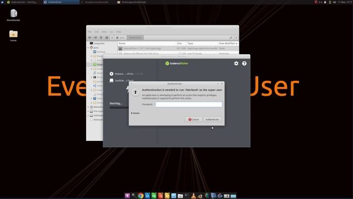The height and width of the screenshot is (199, 353).
Task: Select the balenaEtcher AppImage file row
Action: click(x=178, y=48)
